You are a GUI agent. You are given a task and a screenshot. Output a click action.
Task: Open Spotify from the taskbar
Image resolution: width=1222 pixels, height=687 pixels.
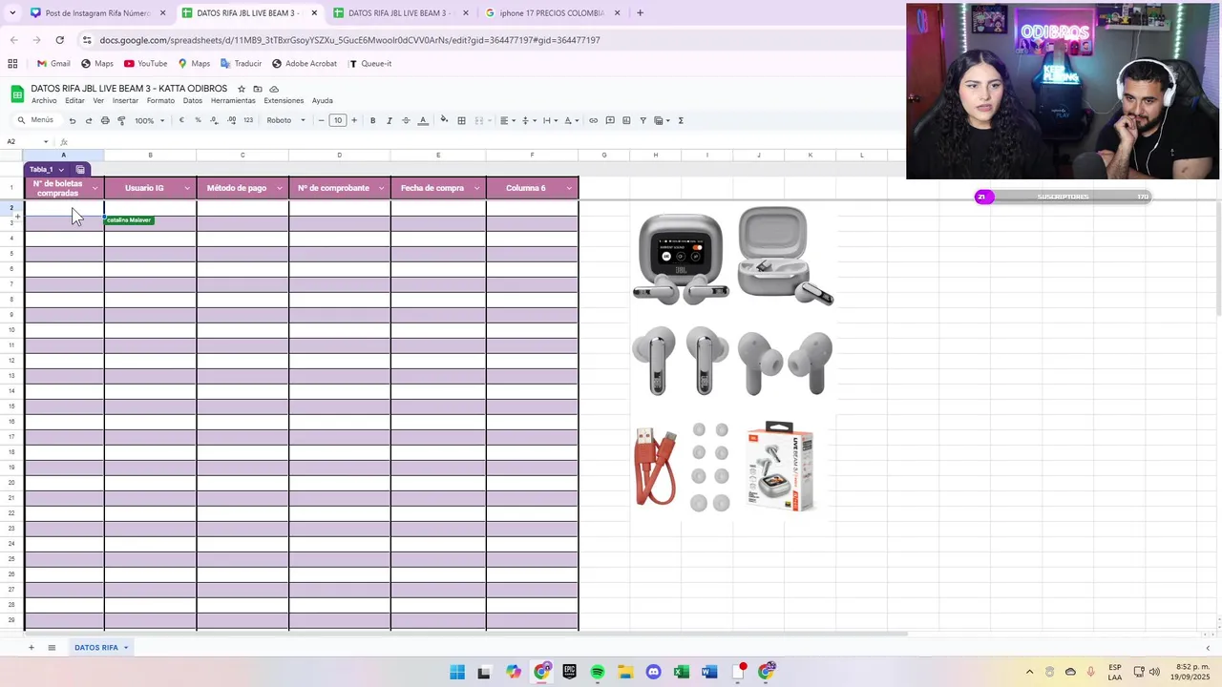click(x=598, y=673)
